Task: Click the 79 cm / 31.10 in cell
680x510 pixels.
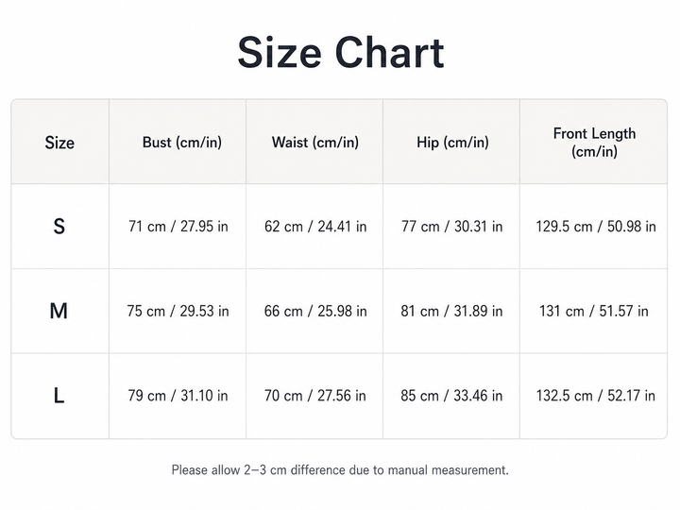Action: [178, 396]
